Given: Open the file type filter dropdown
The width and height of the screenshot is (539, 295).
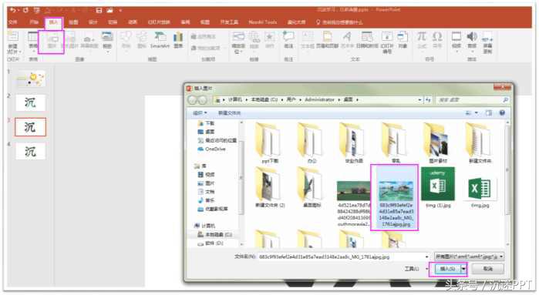Looking at the screenshot, I should tap(470, 256).
